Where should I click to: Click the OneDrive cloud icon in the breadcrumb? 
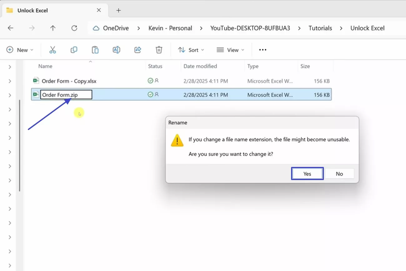pyautogui.click(x=95, y=28)
